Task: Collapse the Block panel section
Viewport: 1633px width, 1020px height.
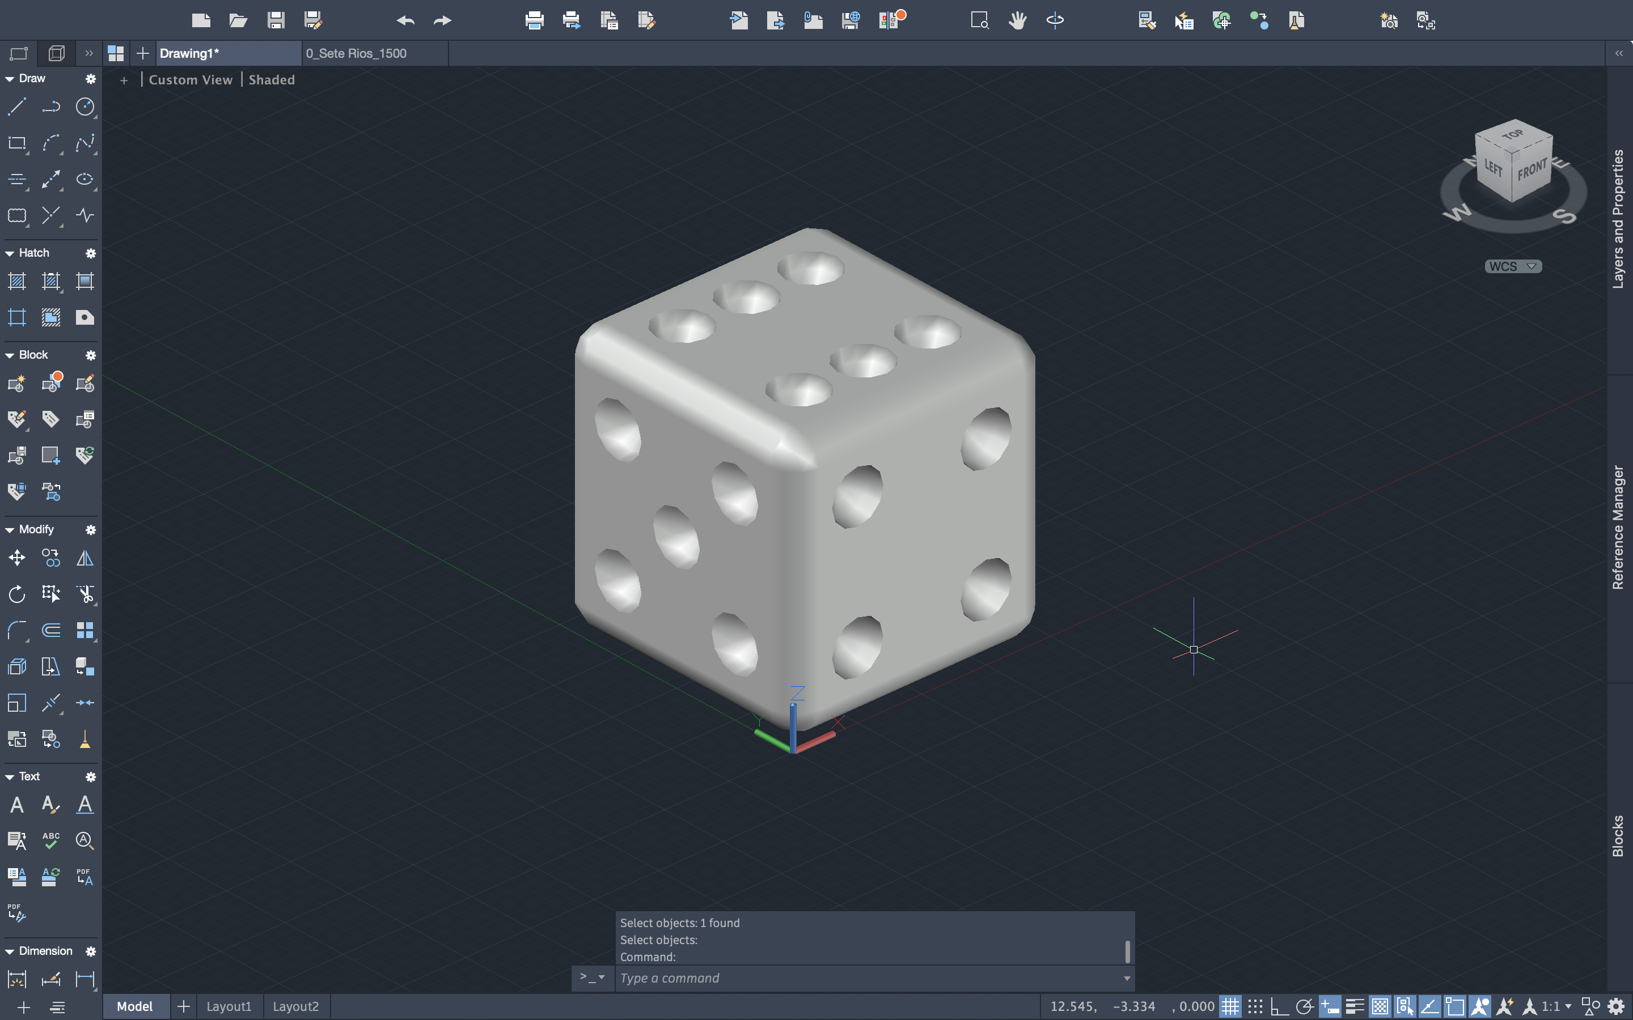Action: tap(10, 355)
